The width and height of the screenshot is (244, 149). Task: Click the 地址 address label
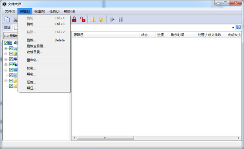tap(7, 28)
